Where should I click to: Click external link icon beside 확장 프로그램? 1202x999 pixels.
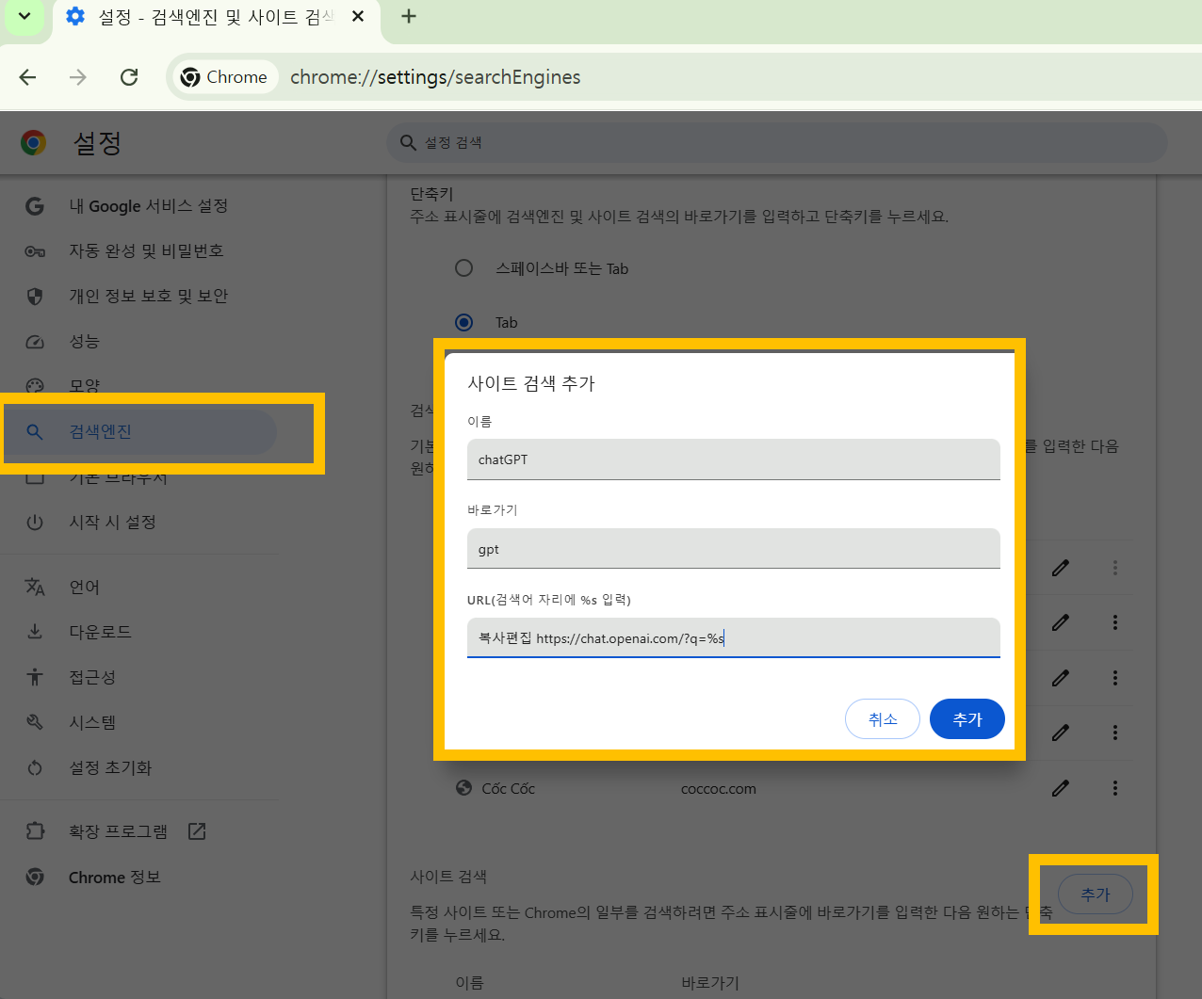coord(197,831)
